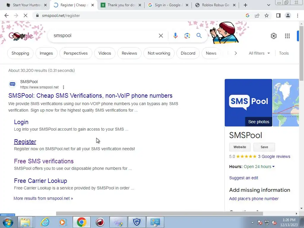This screenshot has width=304, height=228.
Task: Open the Register sitelink
Action: point(25,142)
